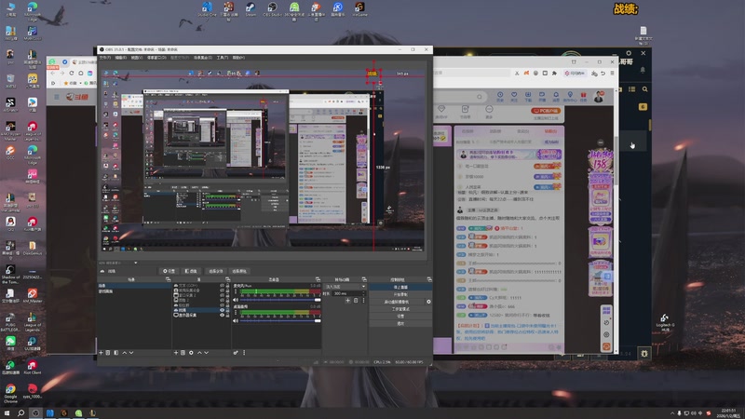Toggle visibility of 战绩 source
This screenshot has height=419, width=745.
click(x=222, y=310)
